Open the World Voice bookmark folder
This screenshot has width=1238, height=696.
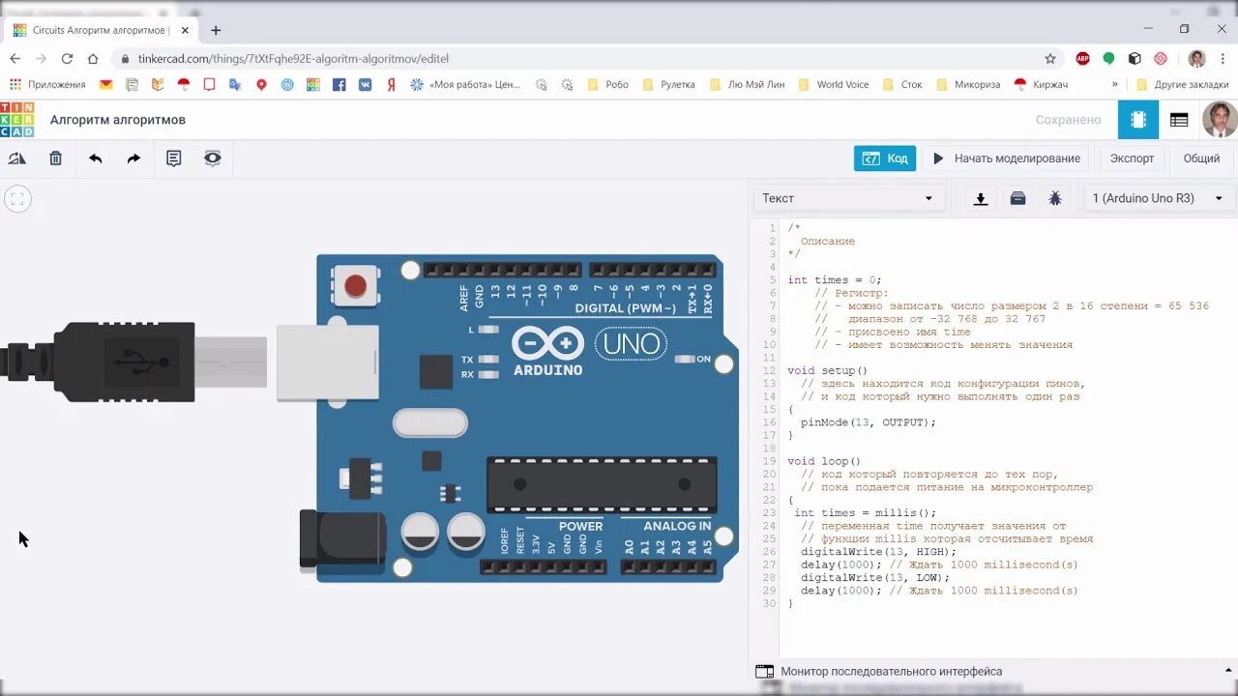pos(833,84)
